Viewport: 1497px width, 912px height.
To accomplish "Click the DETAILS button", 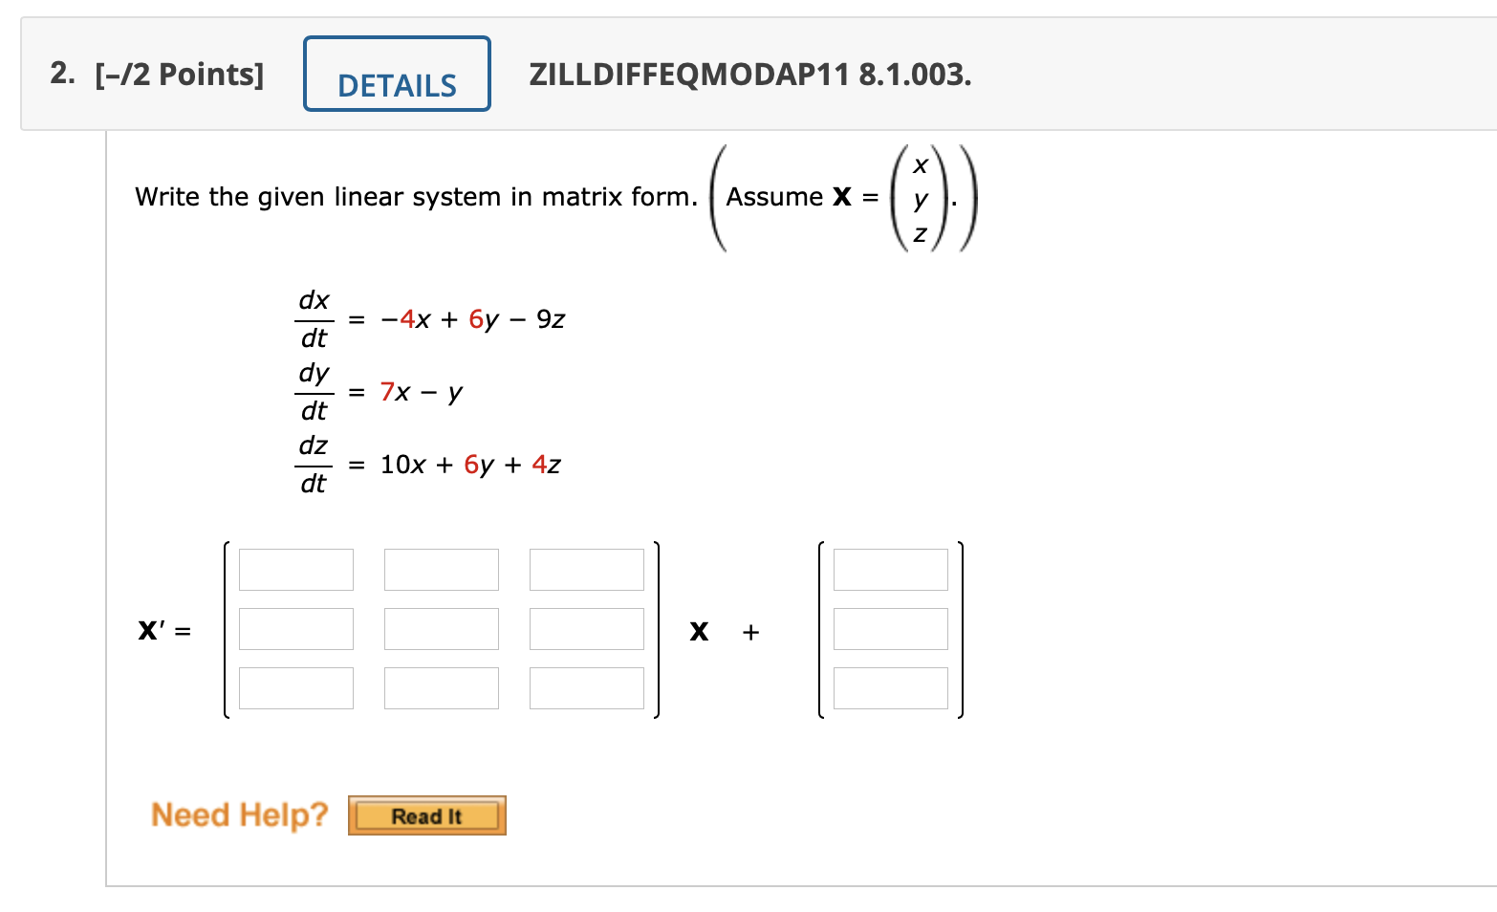I will (396, 73).
